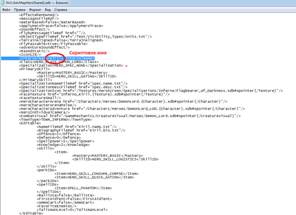Click the Kiril.bio.txt BiographyFileRef line
Viewport: 296px width, 215px height.
click(81, 130)
